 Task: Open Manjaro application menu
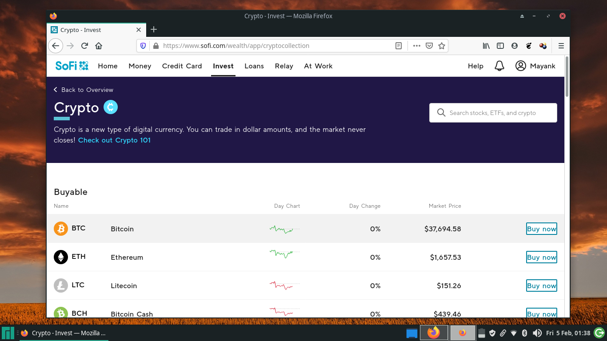pyautogui.click(x=8, y=333)
